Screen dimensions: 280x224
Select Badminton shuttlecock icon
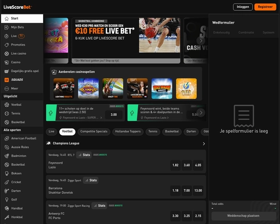7,156
